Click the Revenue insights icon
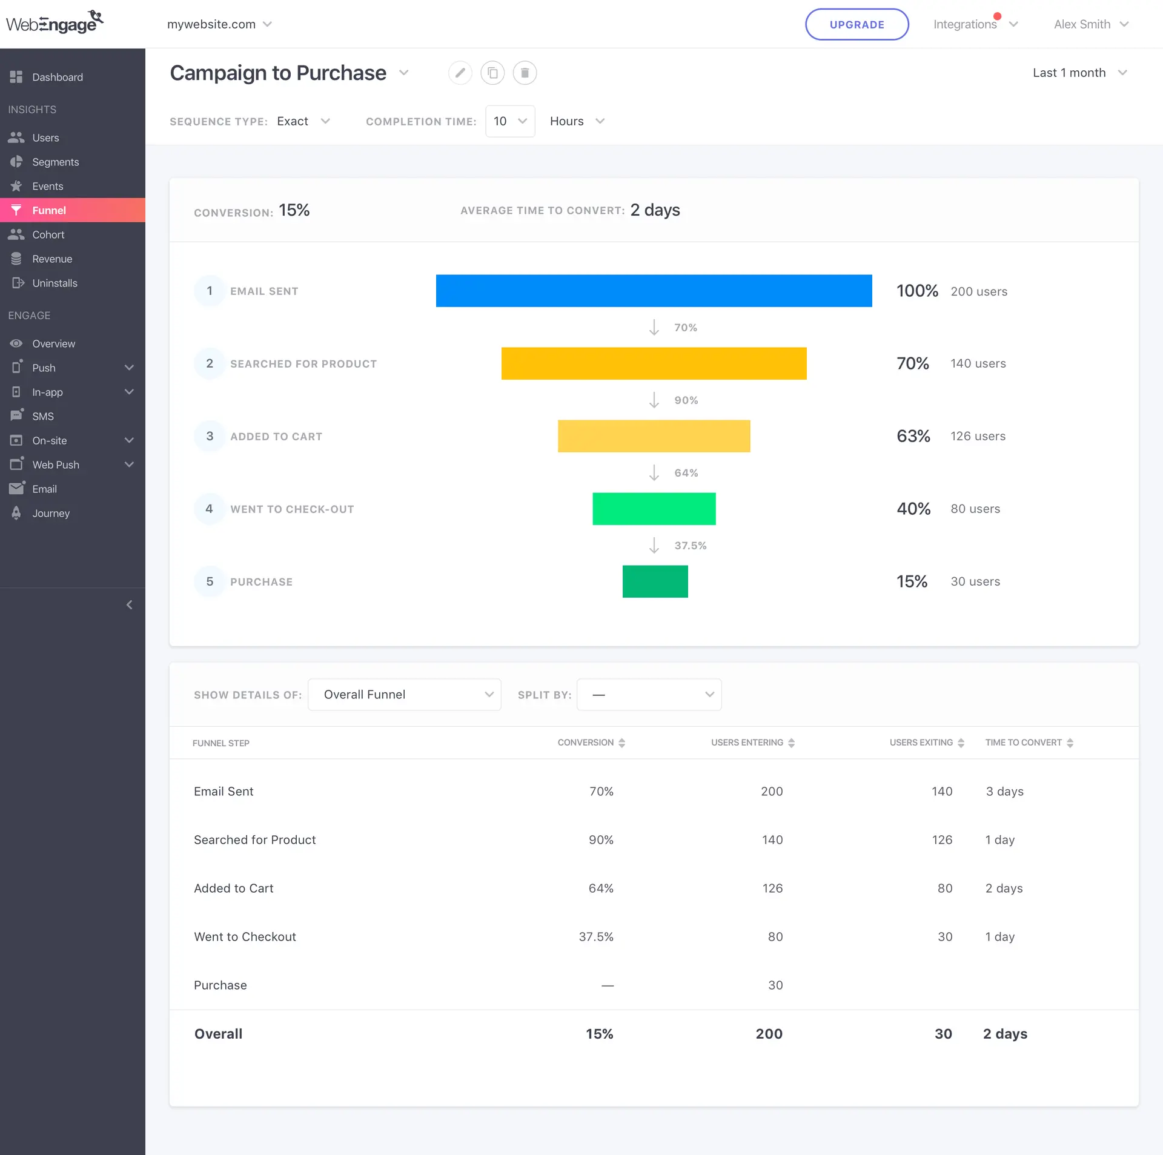 [16, 259]
